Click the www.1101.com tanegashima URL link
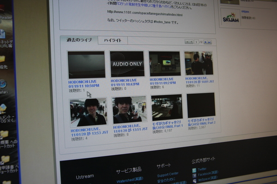Screen dimensions: 277x184 click(145, 13)
